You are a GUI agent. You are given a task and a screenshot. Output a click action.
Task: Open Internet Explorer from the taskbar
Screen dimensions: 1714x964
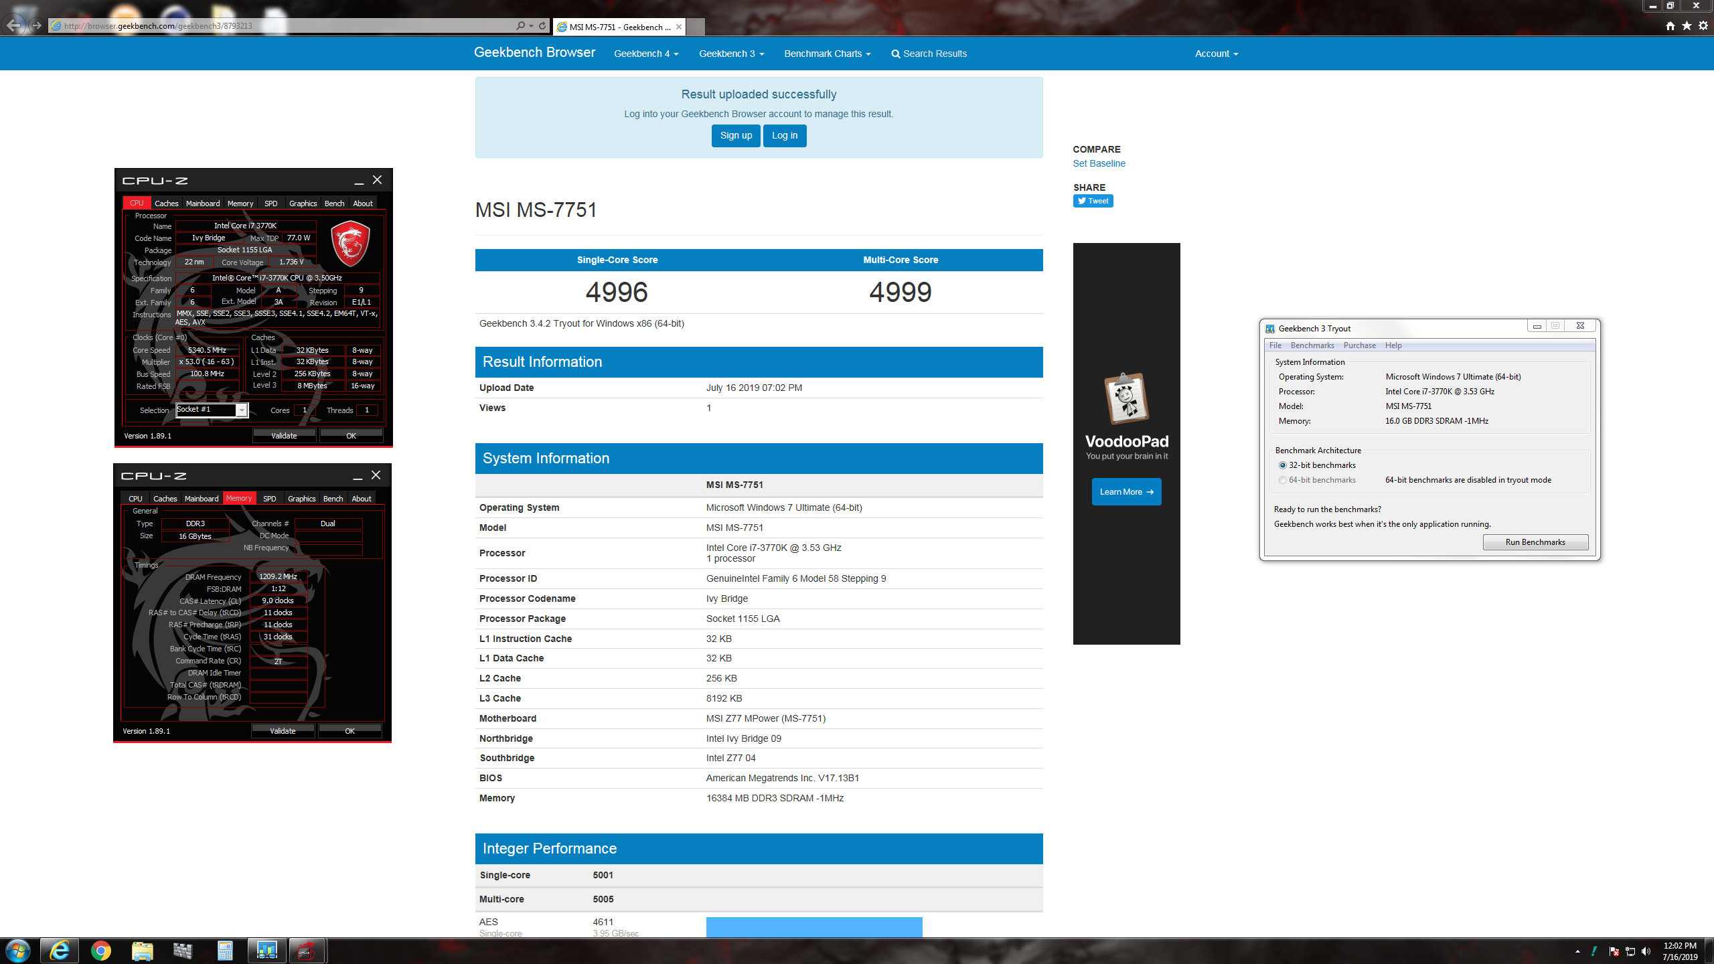coord(59,951)
